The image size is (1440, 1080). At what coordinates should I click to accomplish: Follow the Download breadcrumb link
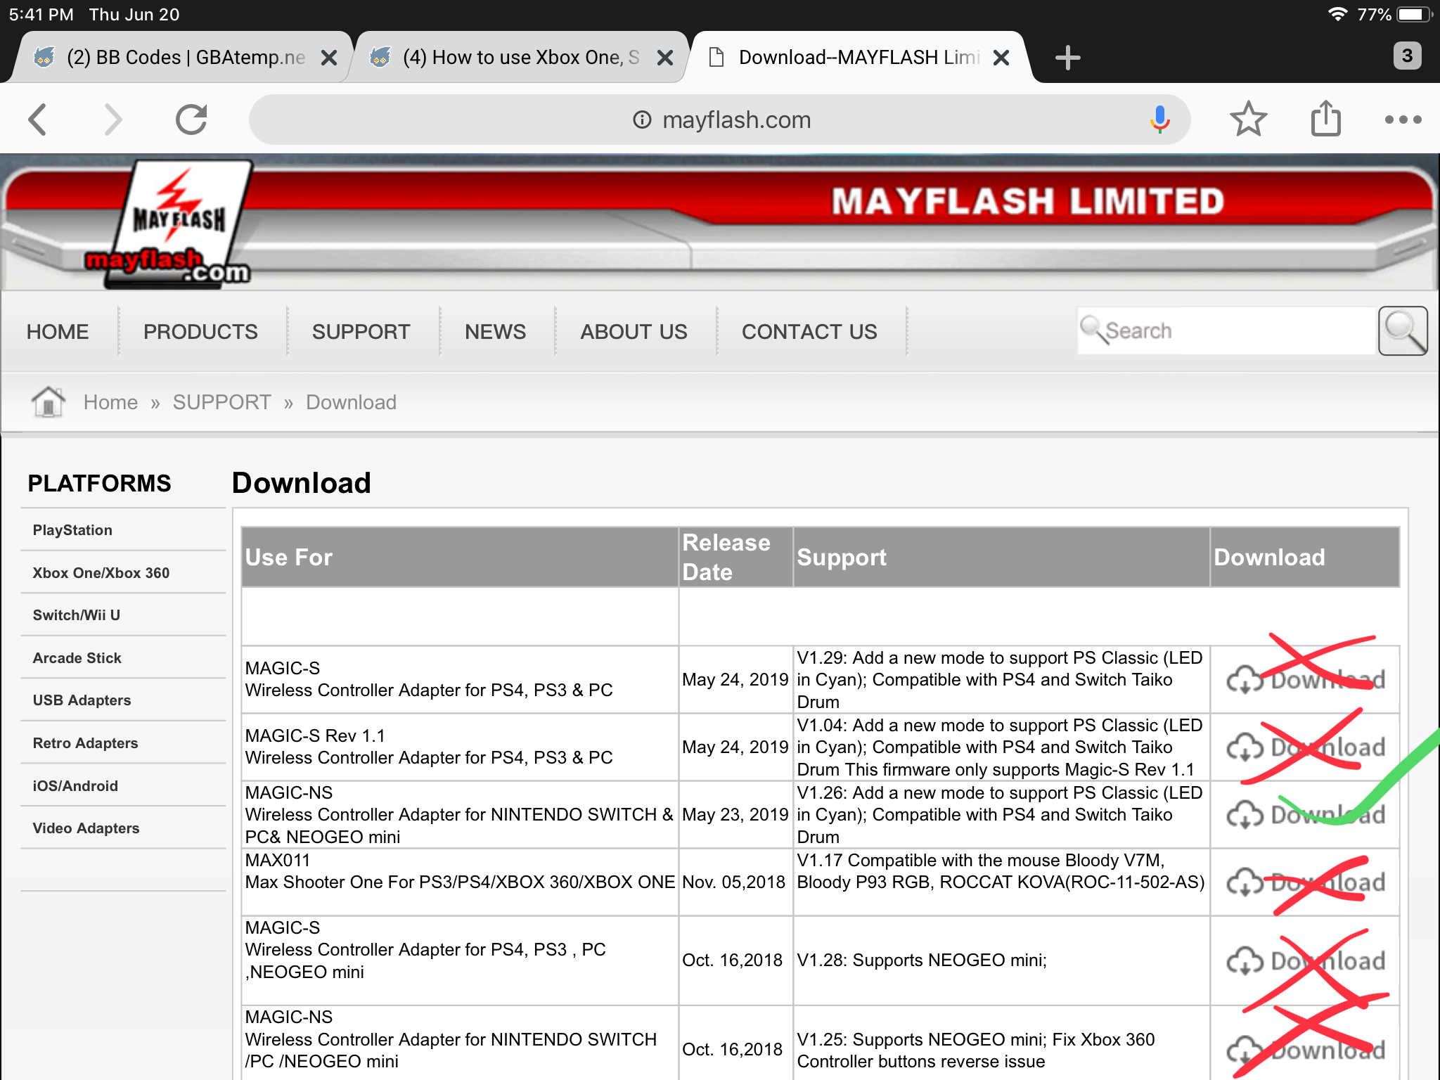[351, 402]
